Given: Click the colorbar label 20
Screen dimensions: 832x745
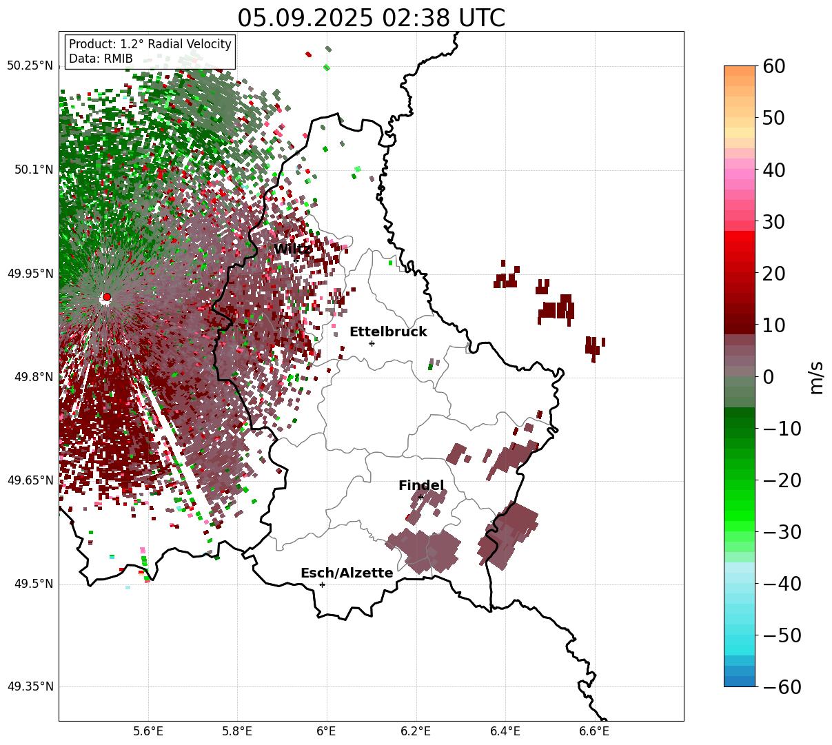Looking at the screenshot, I should pos(773,274).
